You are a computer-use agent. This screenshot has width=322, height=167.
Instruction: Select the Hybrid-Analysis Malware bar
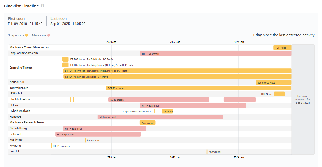[x=167, y=111]
